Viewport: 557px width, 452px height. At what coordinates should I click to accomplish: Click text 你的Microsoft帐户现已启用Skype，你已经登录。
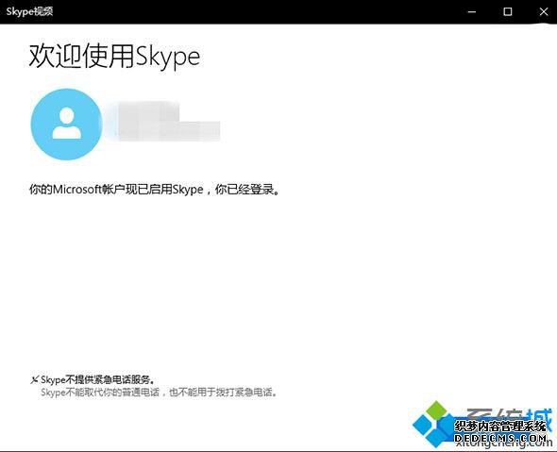155,190
